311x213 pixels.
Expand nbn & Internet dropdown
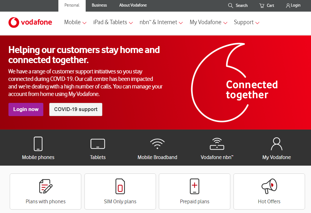pos(161,22)
